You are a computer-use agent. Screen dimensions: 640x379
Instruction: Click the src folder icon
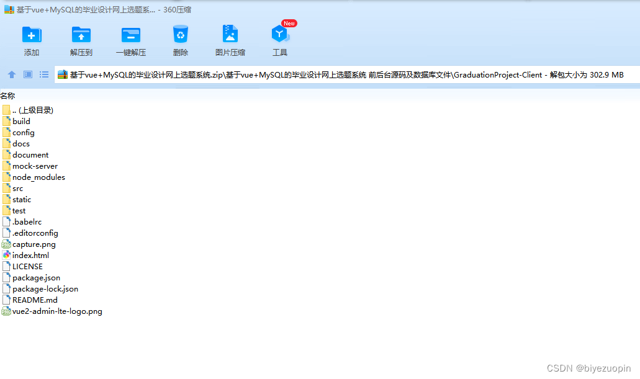tap(6, 188)
